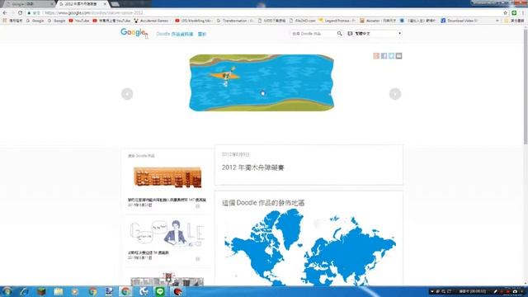Open a new tab with the new-tab button
The width and height of the screenshot is (528, 297).
(x=115, y=4)
